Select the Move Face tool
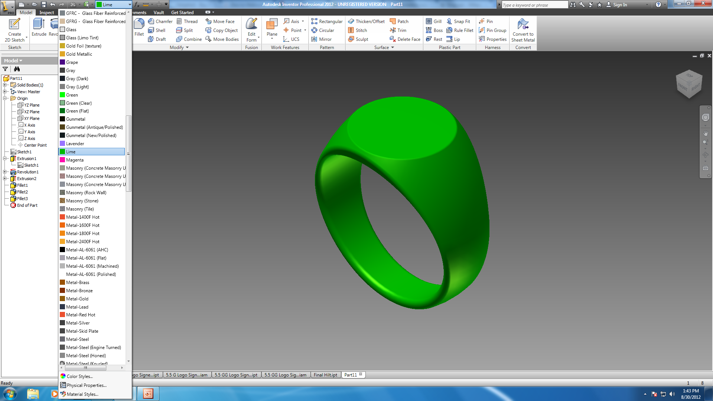Screen dimensions: 713x401 pos(220,22)
